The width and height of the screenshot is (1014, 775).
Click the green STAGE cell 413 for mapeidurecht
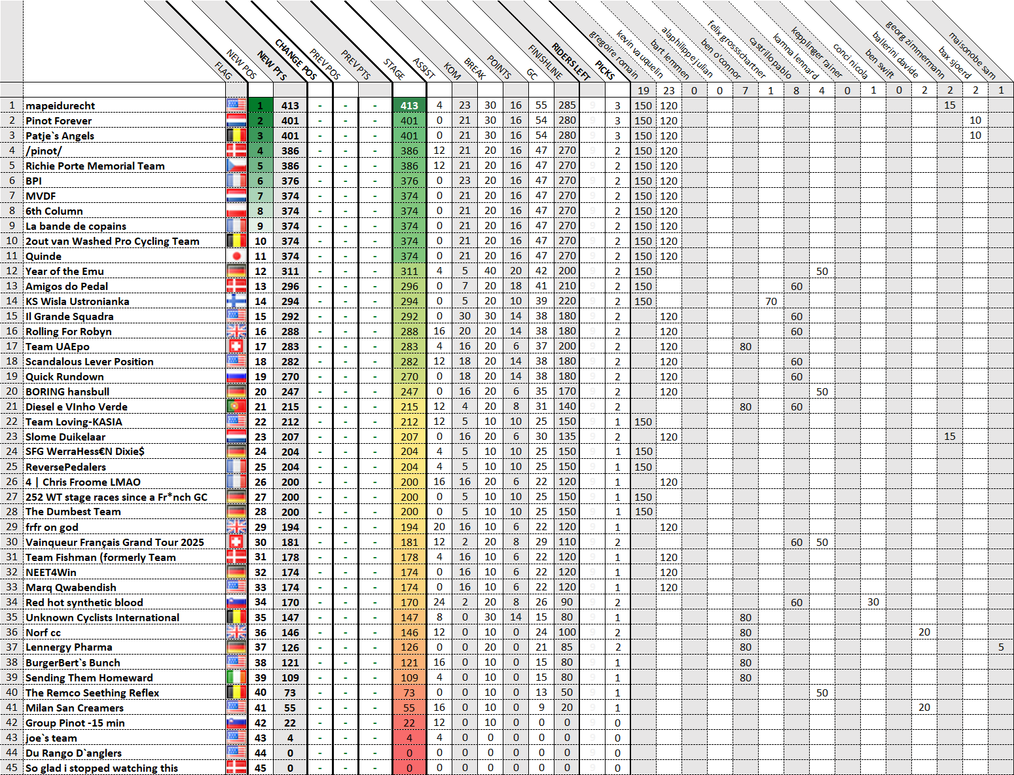[409, 105]
